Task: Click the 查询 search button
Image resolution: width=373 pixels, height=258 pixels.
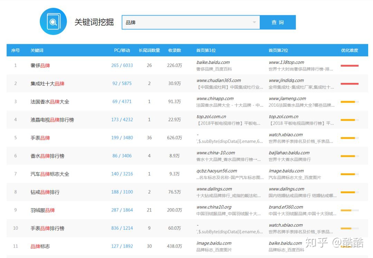Action: 278,22
